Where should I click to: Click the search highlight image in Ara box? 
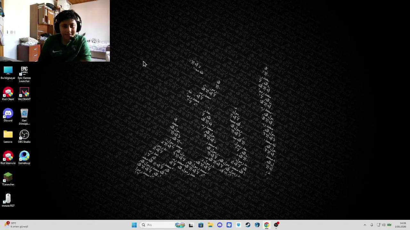(180, 225)
